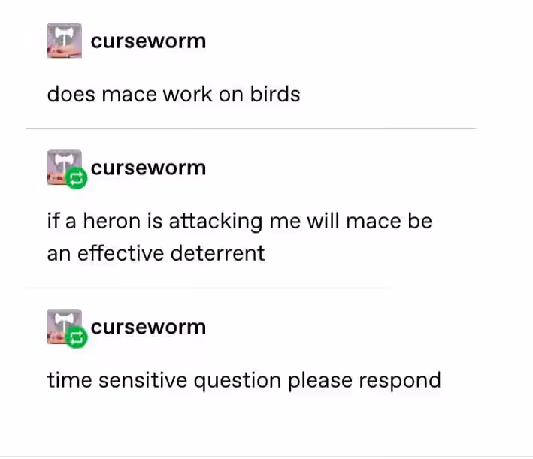
Task: Click the text "time sensitive question please respond"
Action: (244, 380)
